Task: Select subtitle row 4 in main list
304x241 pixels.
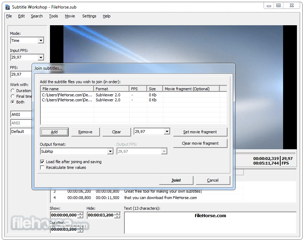Action: tap(147, 198)
